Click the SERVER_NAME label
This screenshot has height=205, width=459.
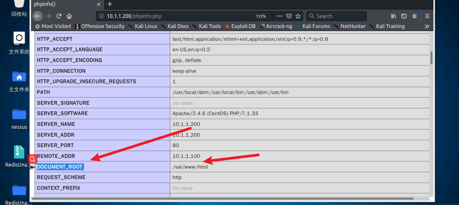pos(56,124)
